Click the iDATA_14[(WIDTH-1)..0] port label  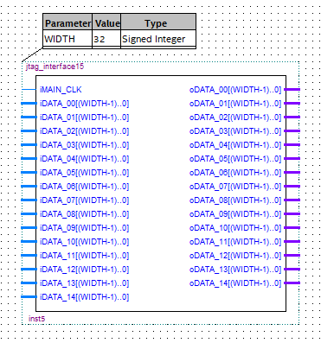pos(84,297)
